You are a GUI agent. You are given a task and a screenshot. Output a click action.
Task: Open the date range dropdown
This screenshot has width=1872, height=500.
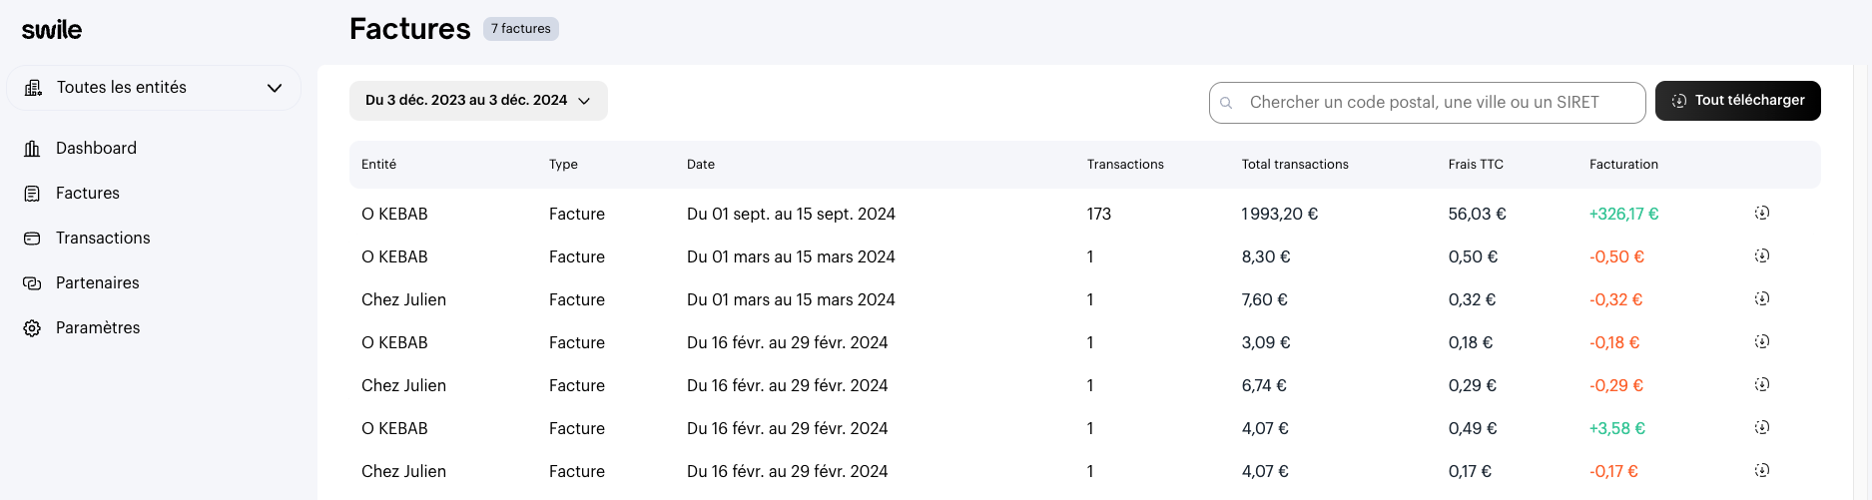478,101
